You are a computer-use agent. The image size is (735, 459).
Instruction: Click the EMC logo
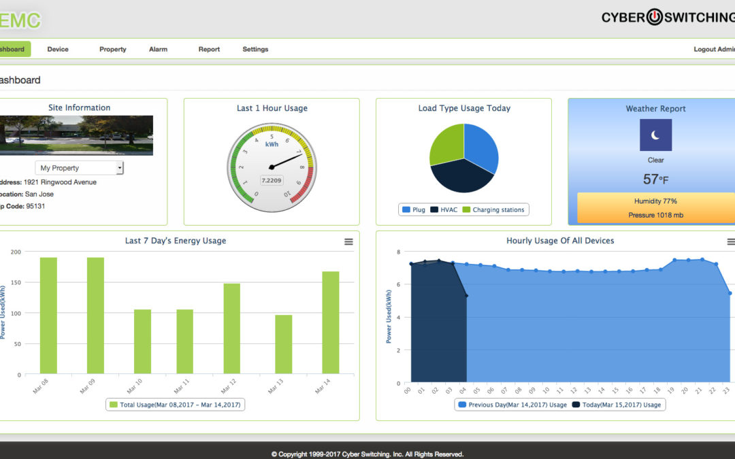coord(20,20)
